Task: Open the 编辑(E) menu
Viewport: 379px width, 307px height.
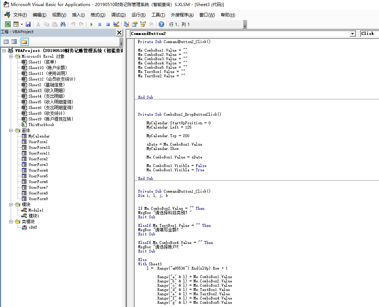Action: pos(39,15)
